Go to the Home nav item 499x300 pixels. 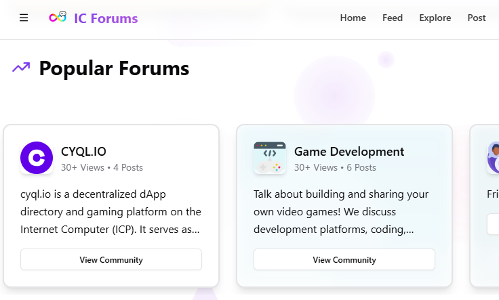pos(353,18)
